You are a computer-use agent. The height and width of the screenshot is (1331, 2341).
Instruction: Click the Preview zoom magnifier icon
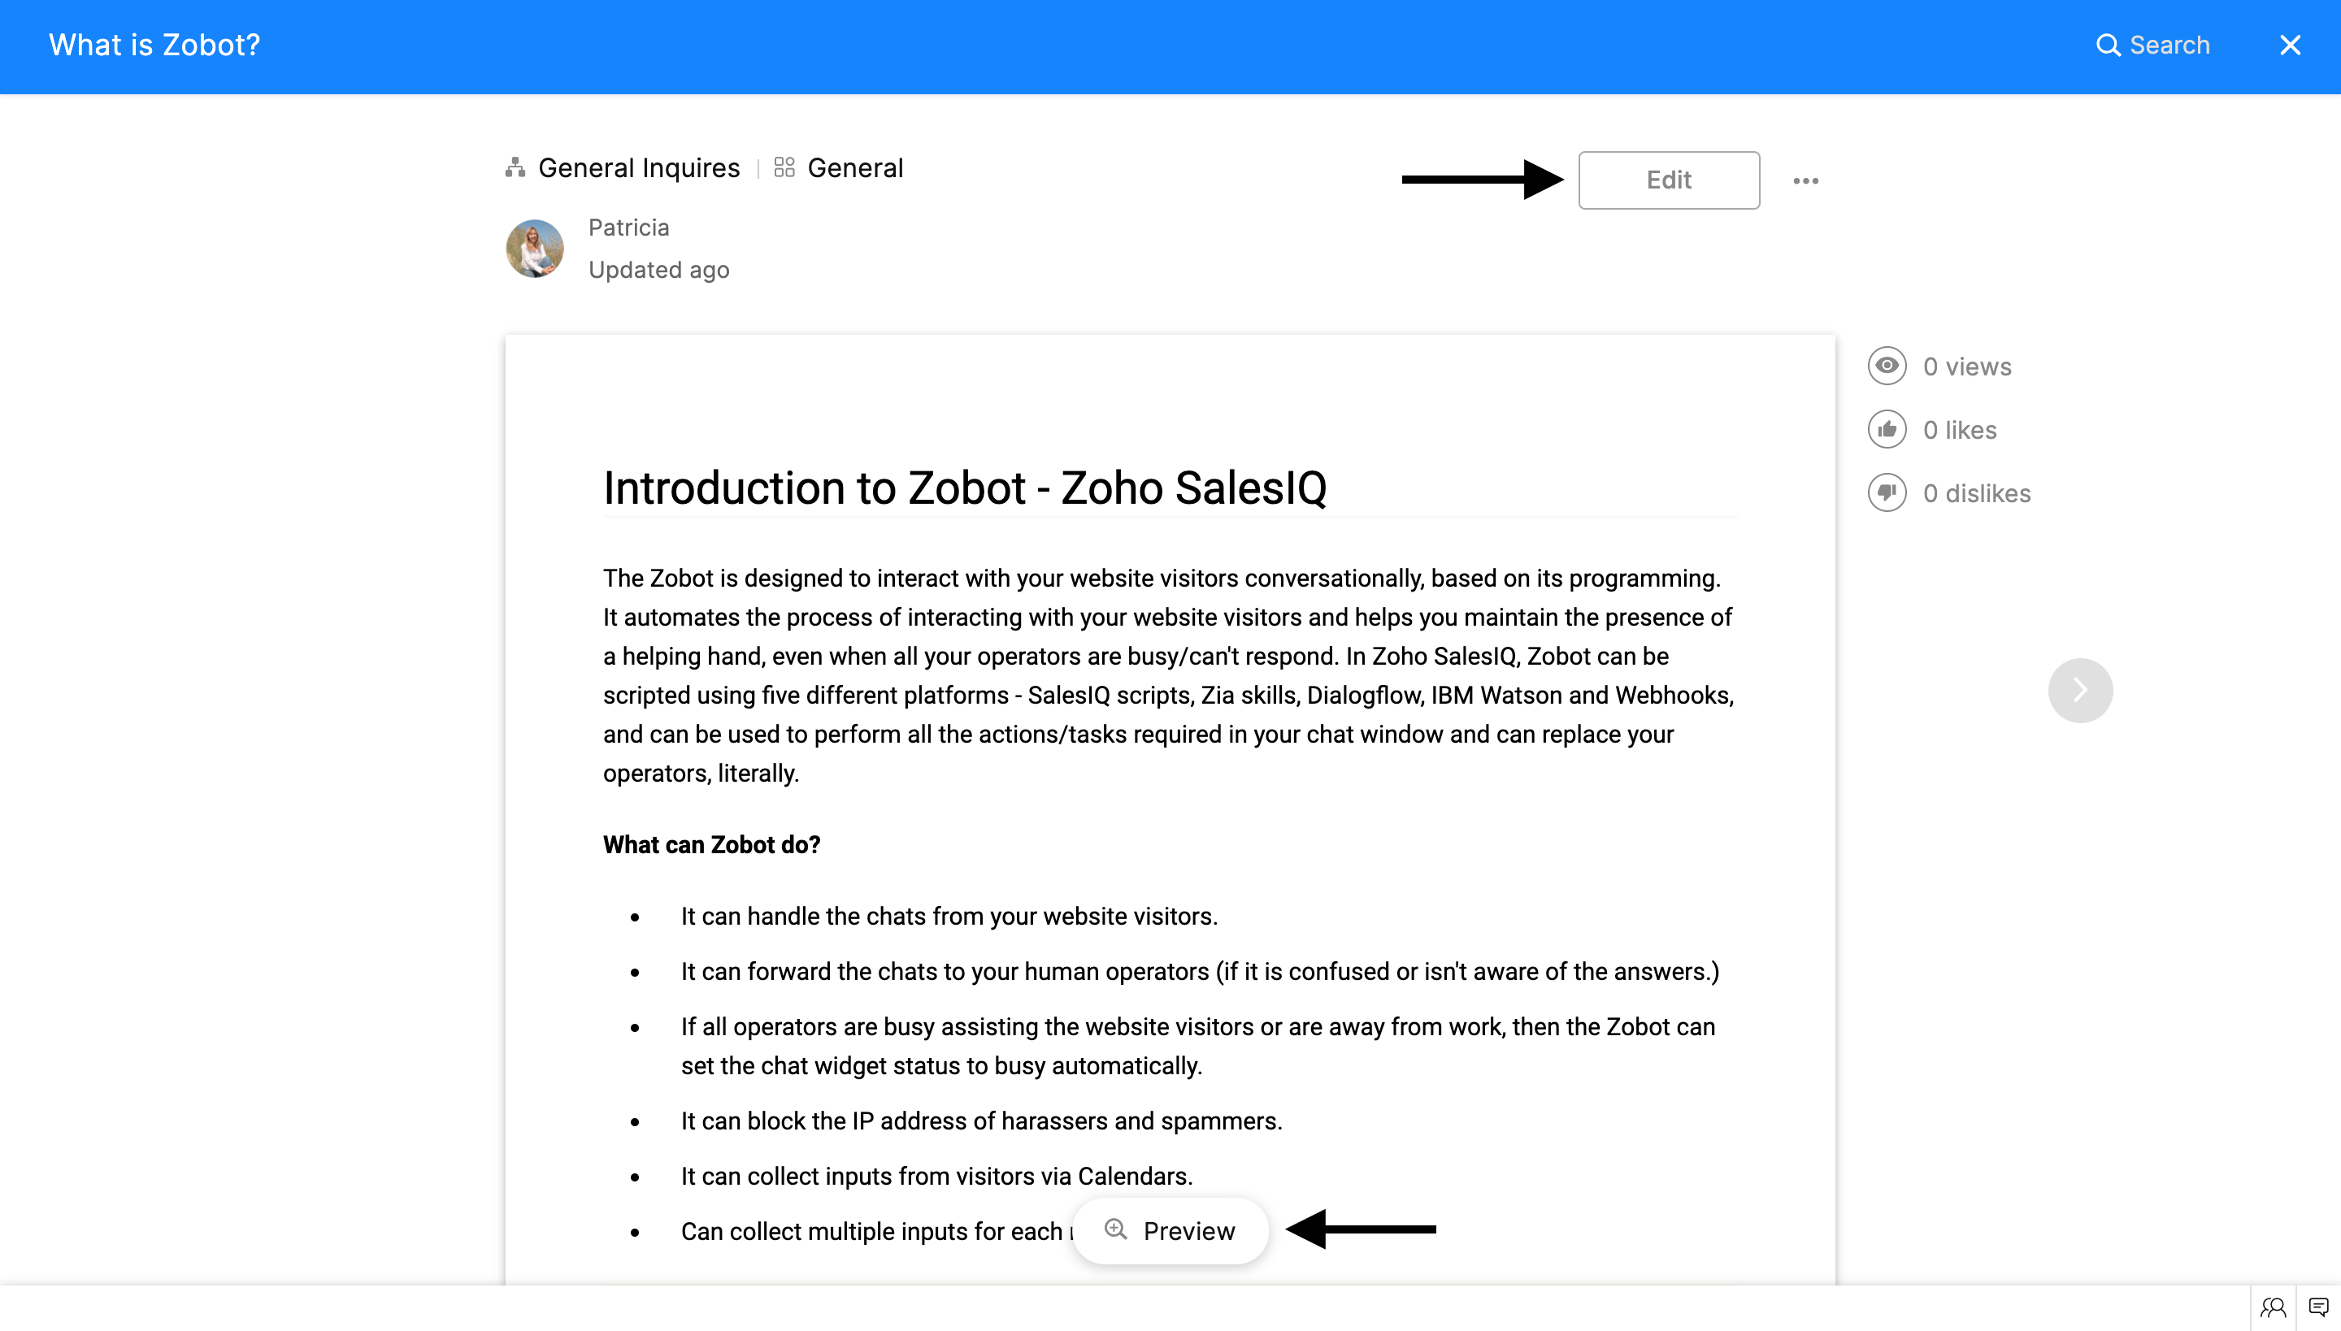click(x=1114, y=1229)
